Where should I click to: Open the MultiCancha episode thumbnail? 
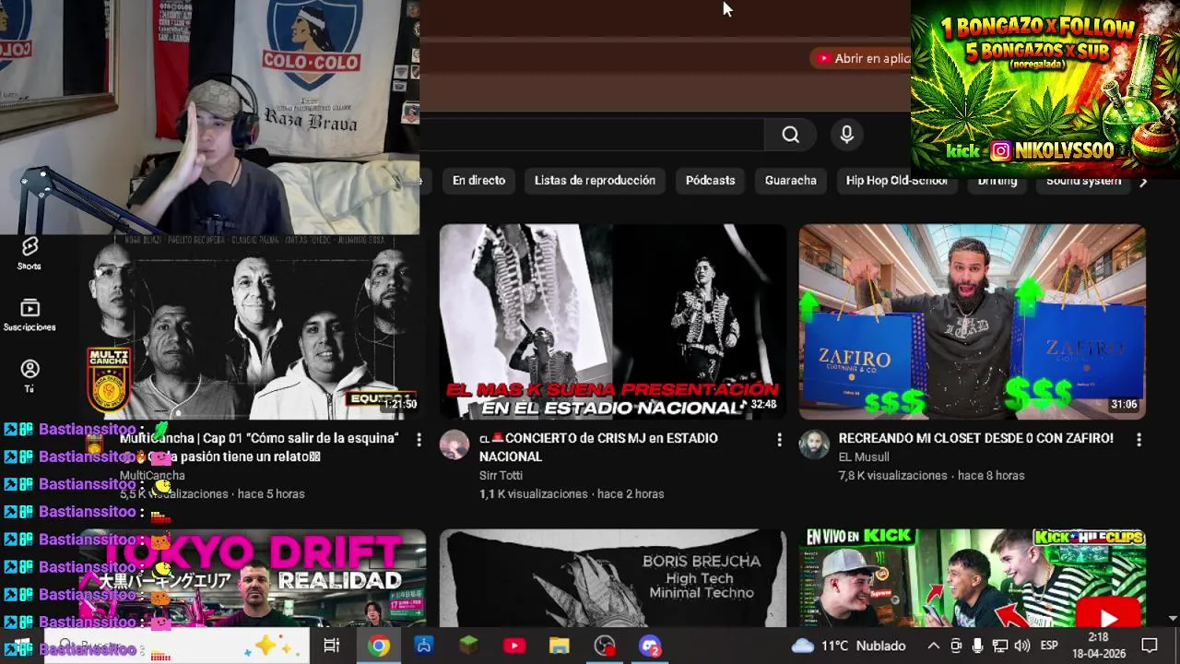coord(253,327)
